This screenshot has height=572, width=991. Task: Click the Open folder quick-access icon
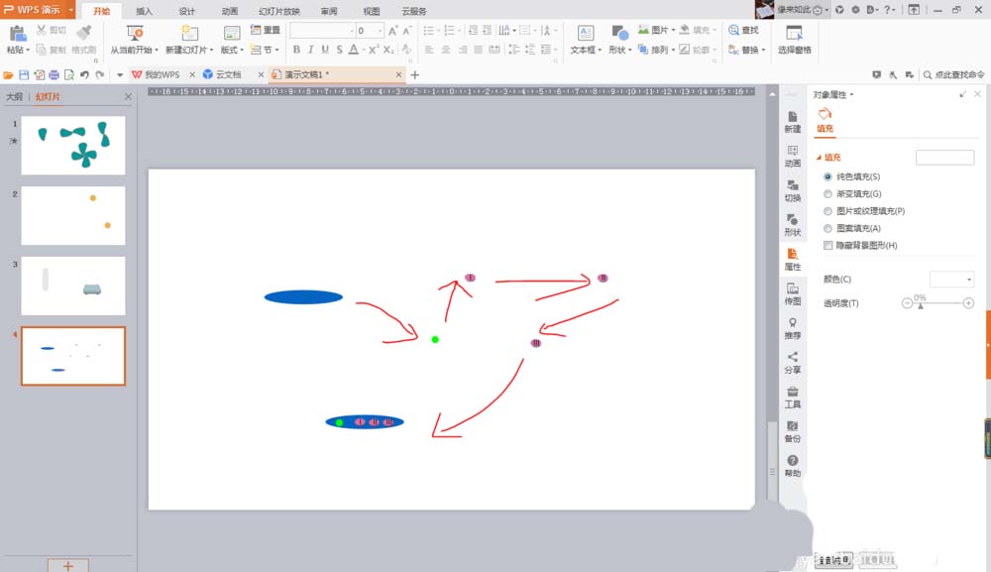(8, 74)
